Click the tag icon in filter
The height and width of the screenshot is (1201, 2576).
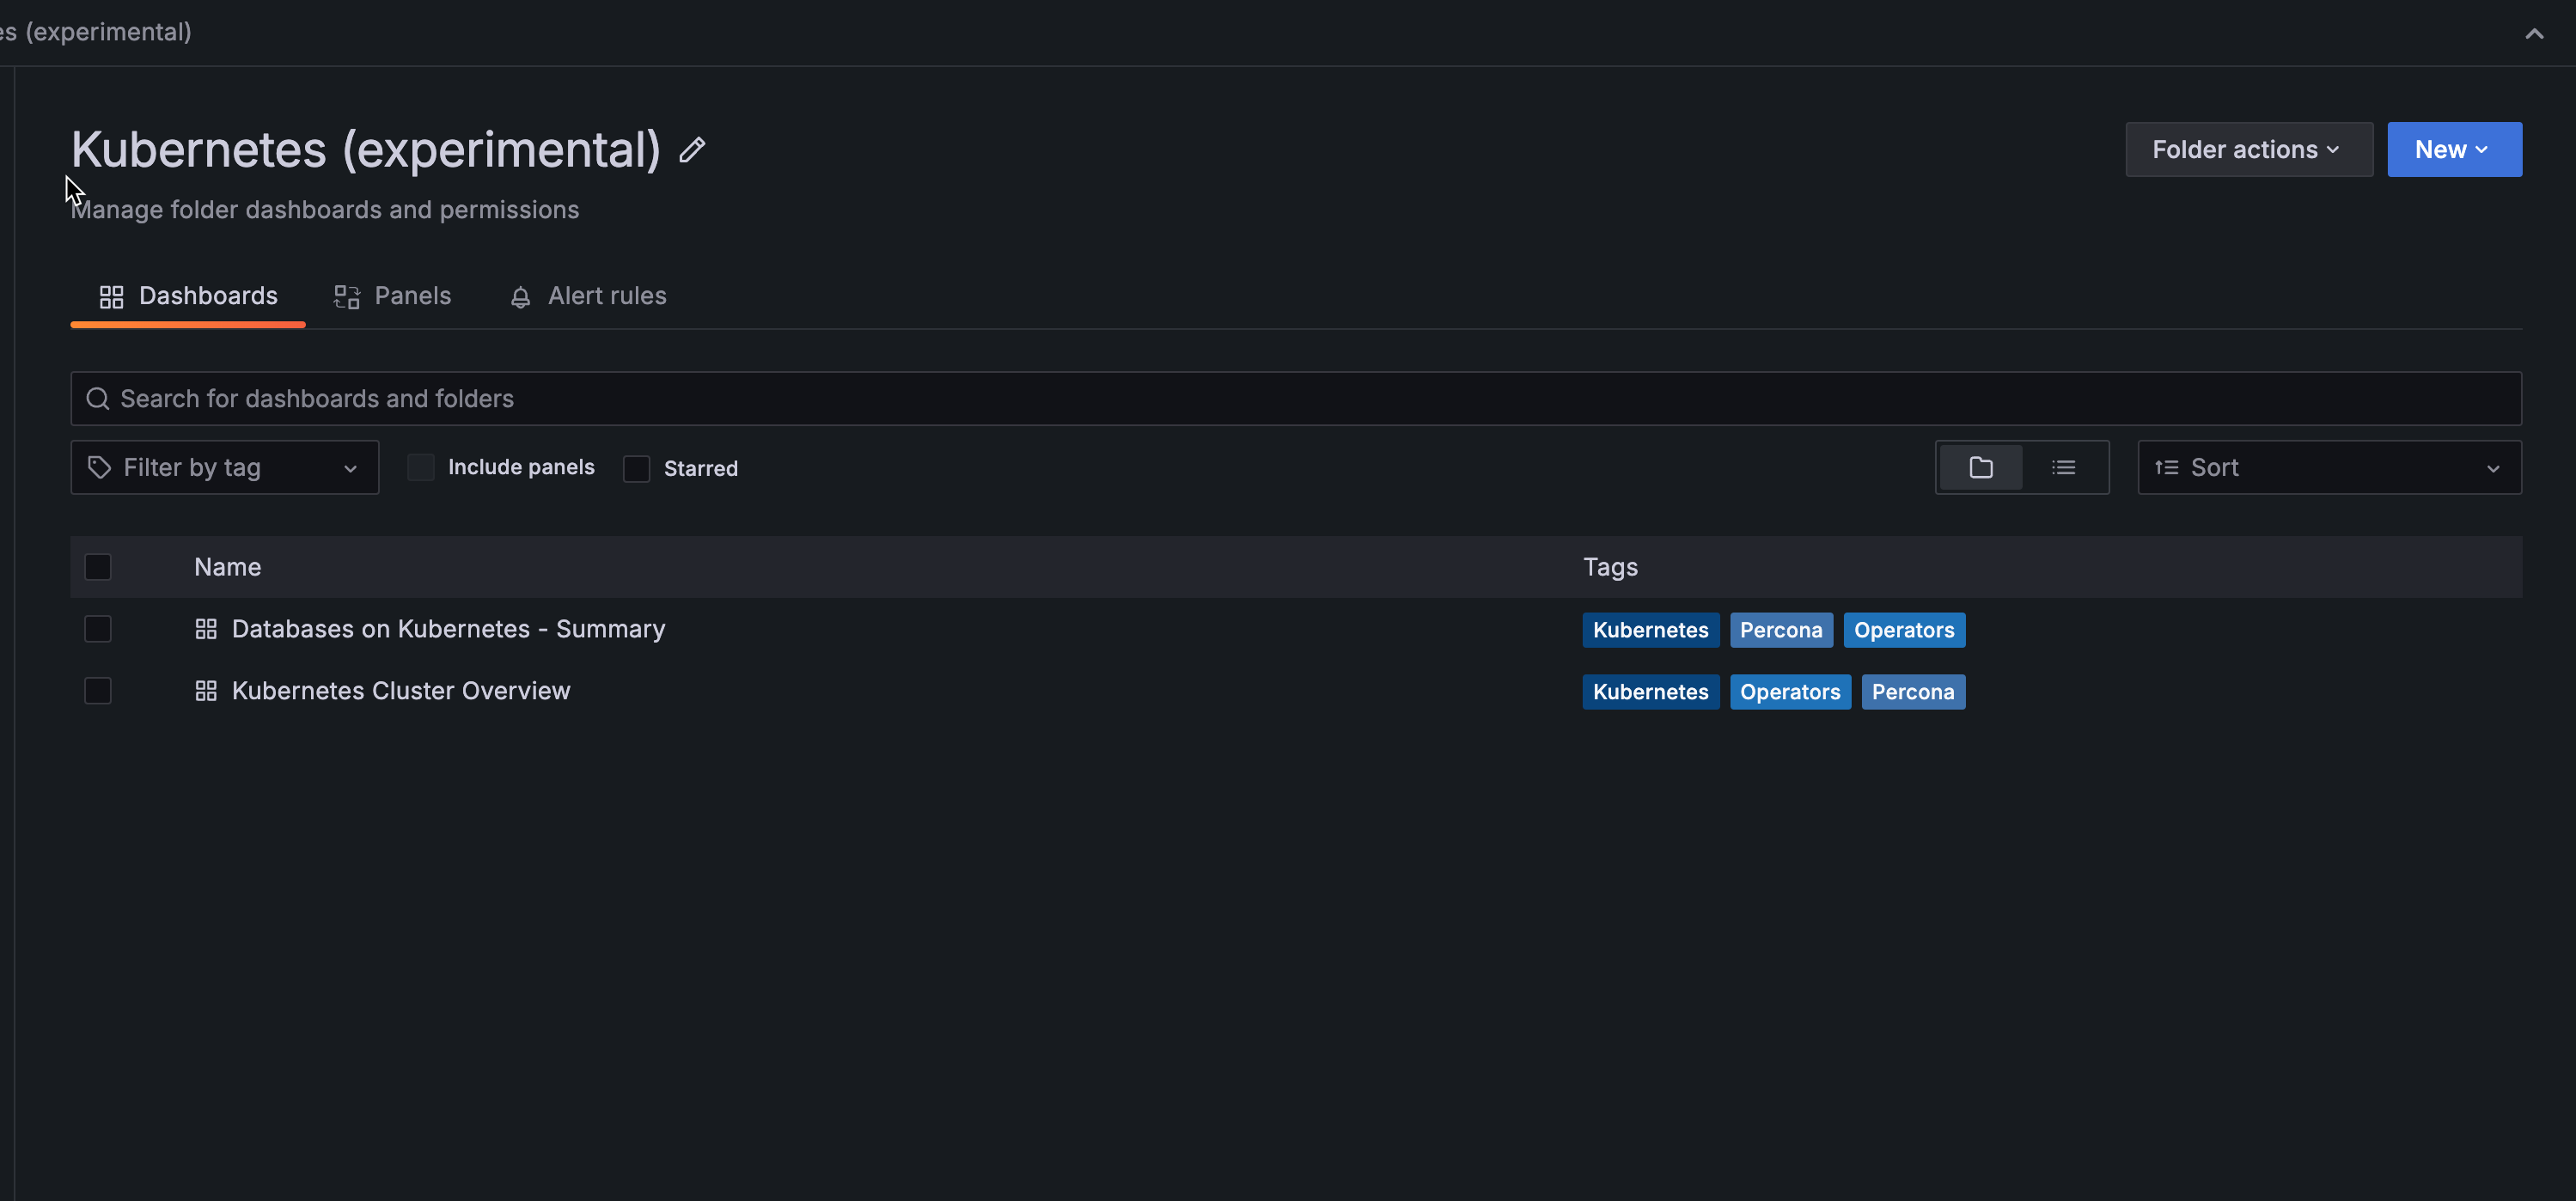[99, 467]
